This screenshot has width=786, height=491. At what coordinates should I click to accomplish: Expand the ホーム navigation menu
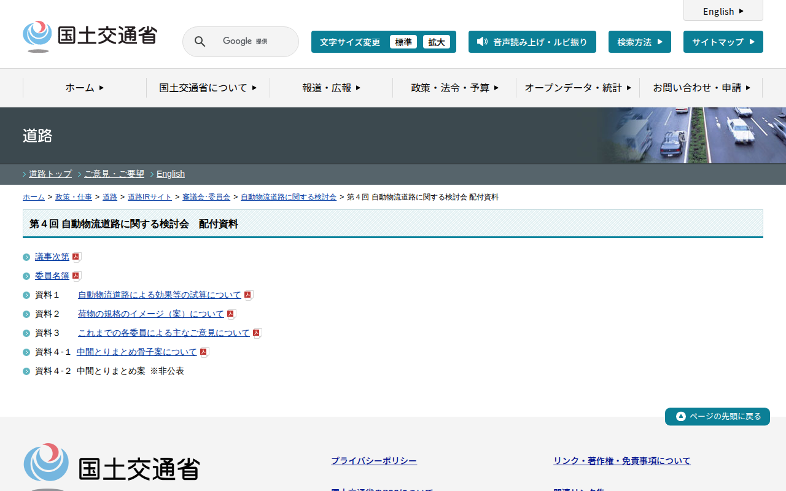(85, 88)
